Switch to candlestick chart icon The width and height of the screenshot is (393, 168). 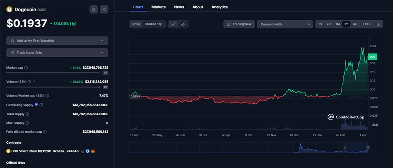point(183,24)
